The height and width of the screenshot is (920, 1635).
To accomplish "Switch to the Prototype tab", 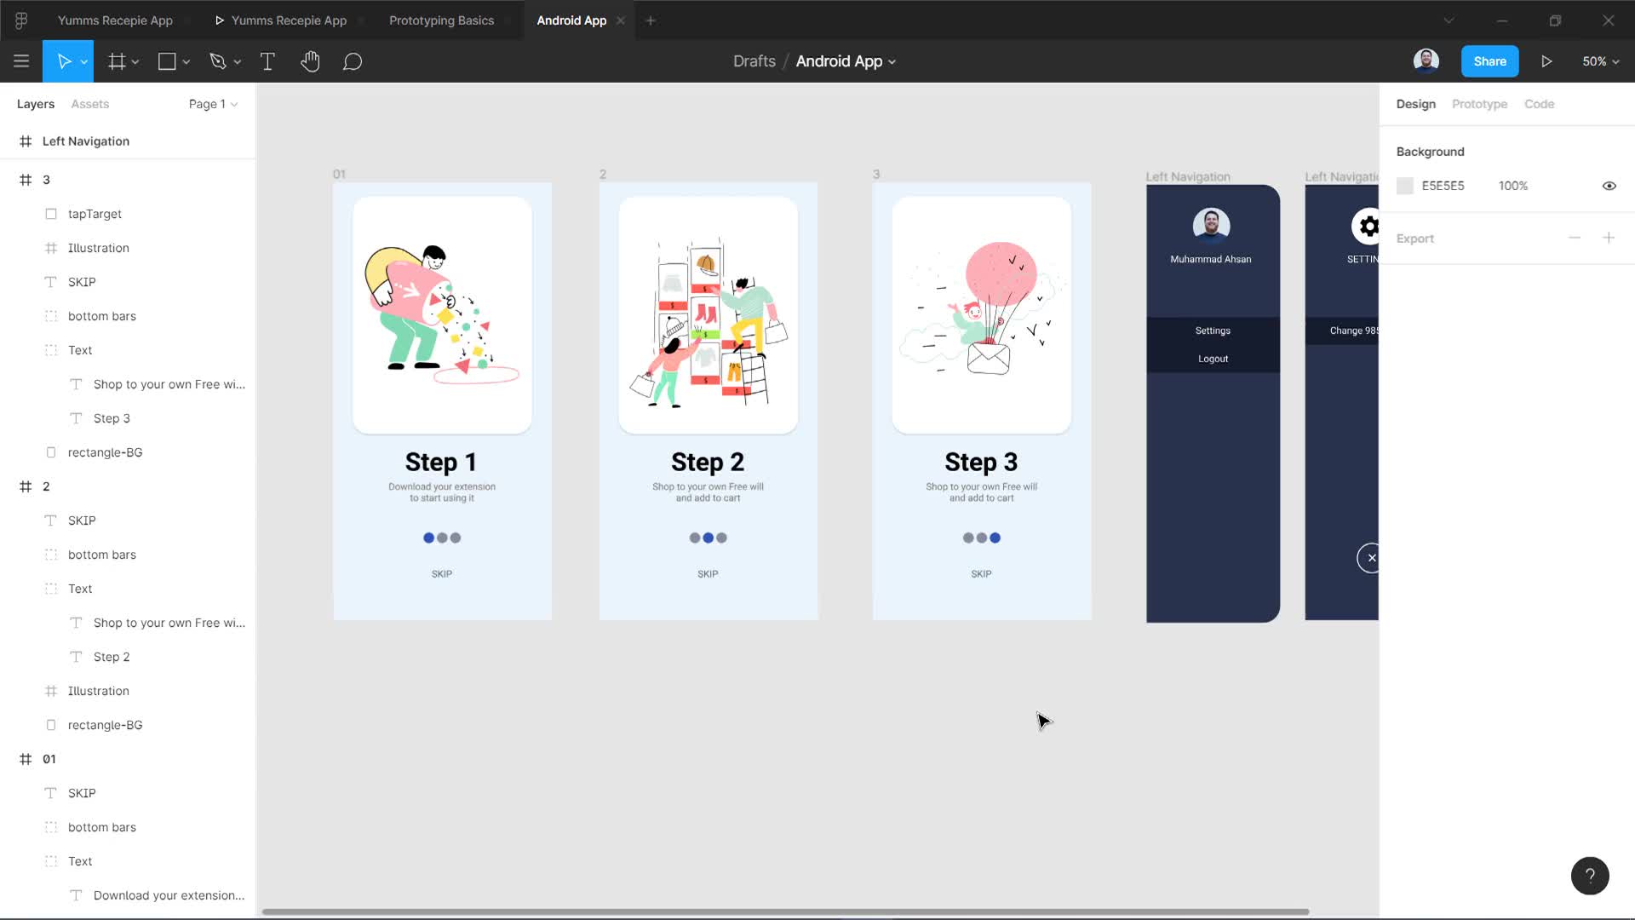I will [x=1480, y=103].
